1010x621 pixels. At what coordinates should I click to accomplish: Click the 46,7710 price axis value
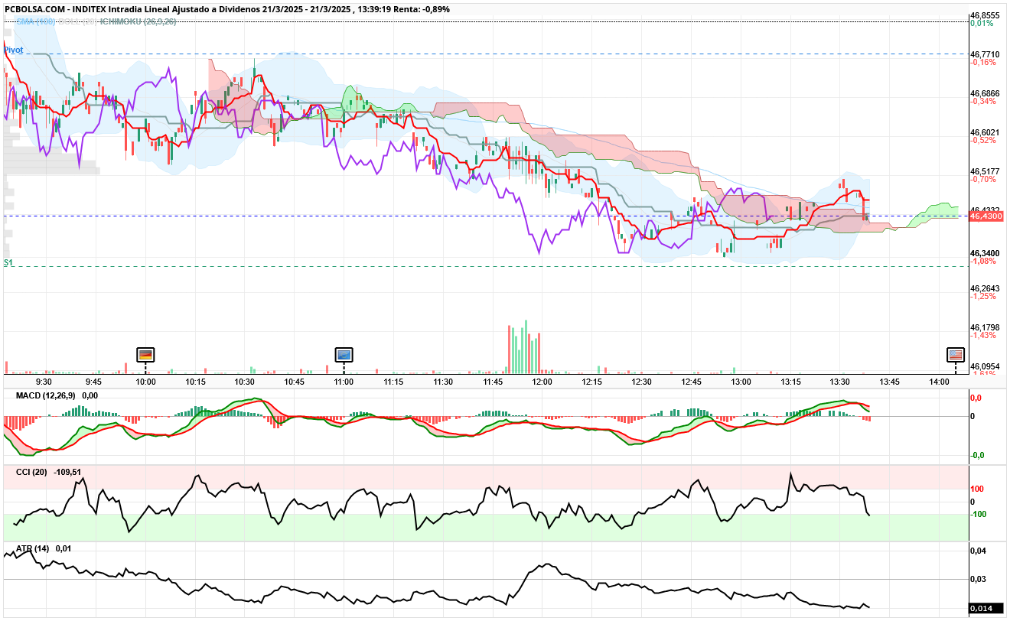point(985,54)
